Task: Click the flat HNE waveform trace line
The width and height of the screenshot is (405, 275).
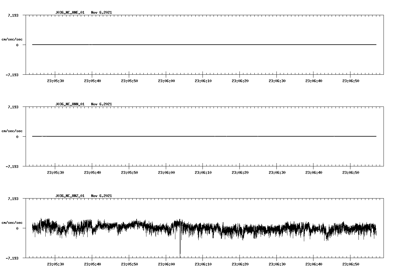Action: [x=204, y=45]
